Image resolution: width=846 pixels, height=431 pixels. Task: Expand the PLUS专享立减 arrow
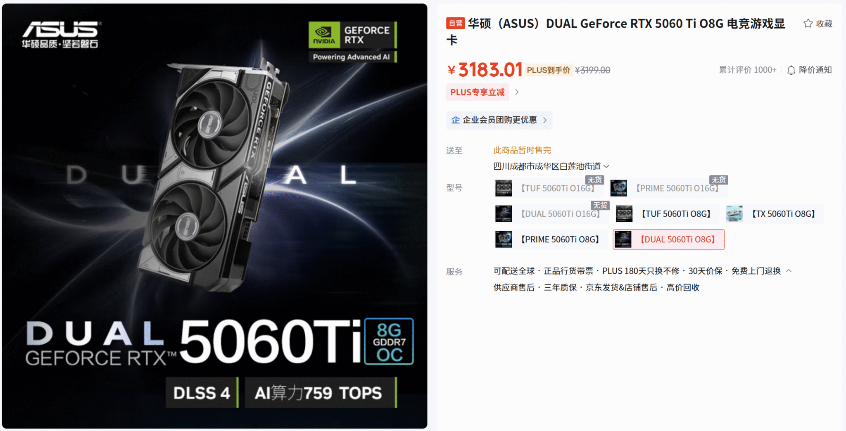pos(517,92)
